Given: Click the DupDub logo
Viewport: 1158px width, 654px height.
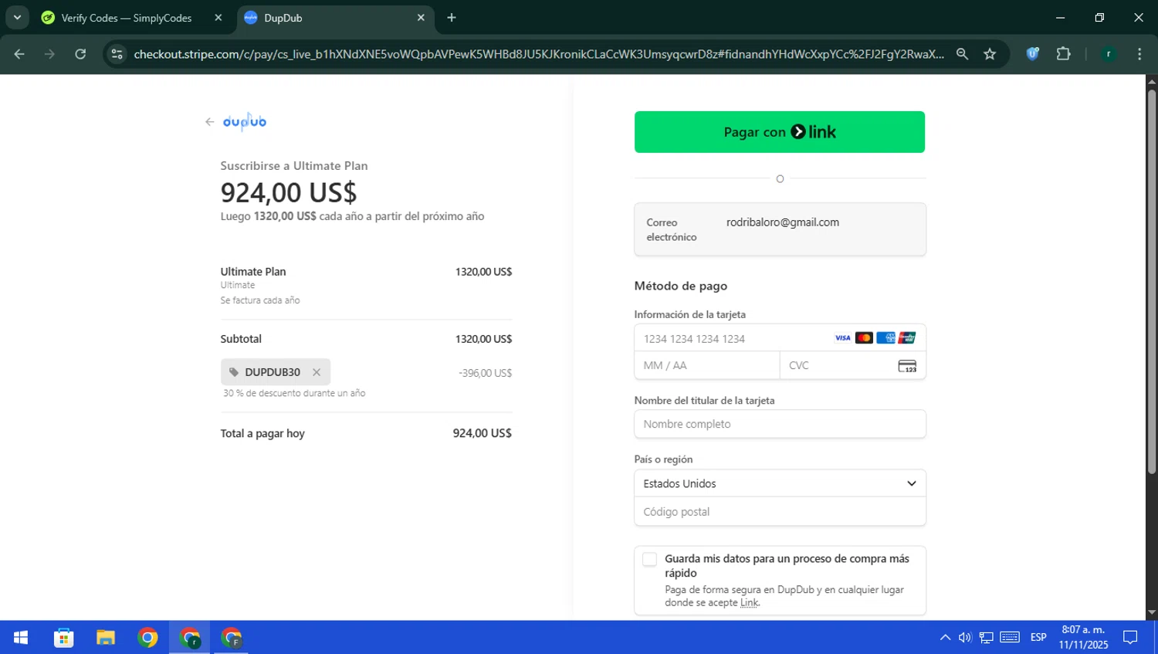Looking at the screenshot, I should tap(245, 122).
